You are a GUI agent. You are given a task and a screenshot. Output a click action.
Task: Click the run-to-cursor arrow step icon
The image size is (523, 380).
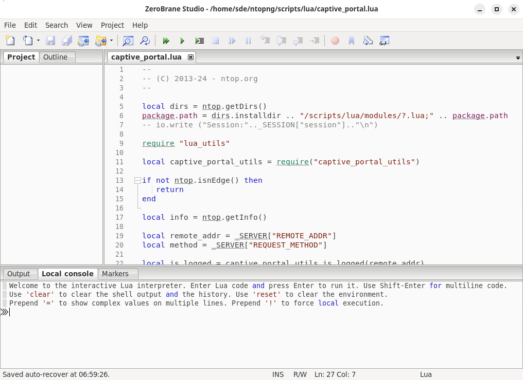click(x=315, y=41)
